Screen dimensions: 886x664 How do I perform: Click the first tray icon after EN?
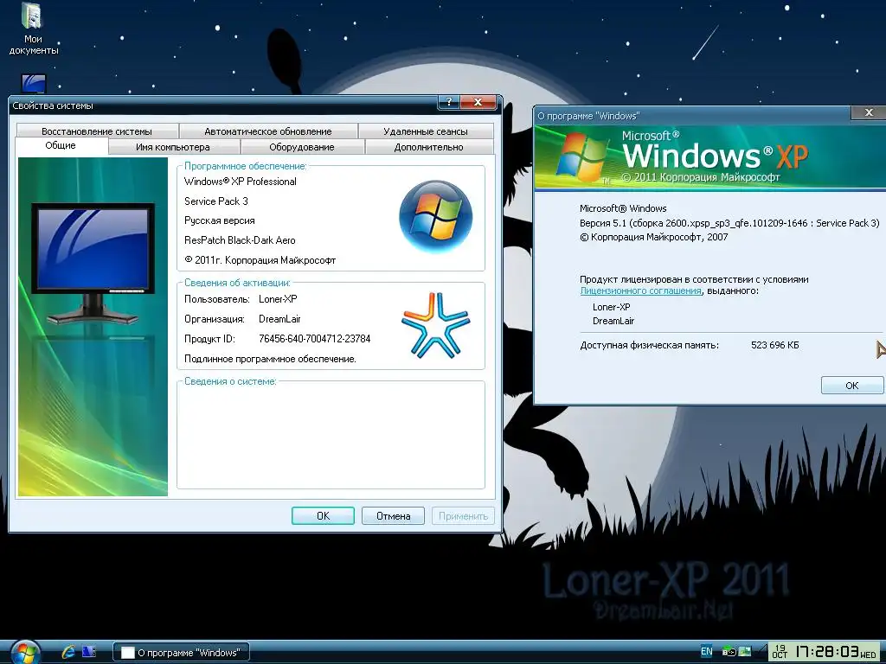(729, 652)
